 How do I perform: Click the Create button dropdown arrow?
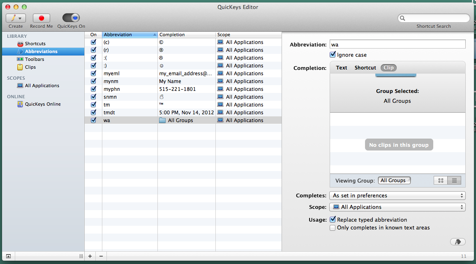pyautogui.click(x=20, y=19)
